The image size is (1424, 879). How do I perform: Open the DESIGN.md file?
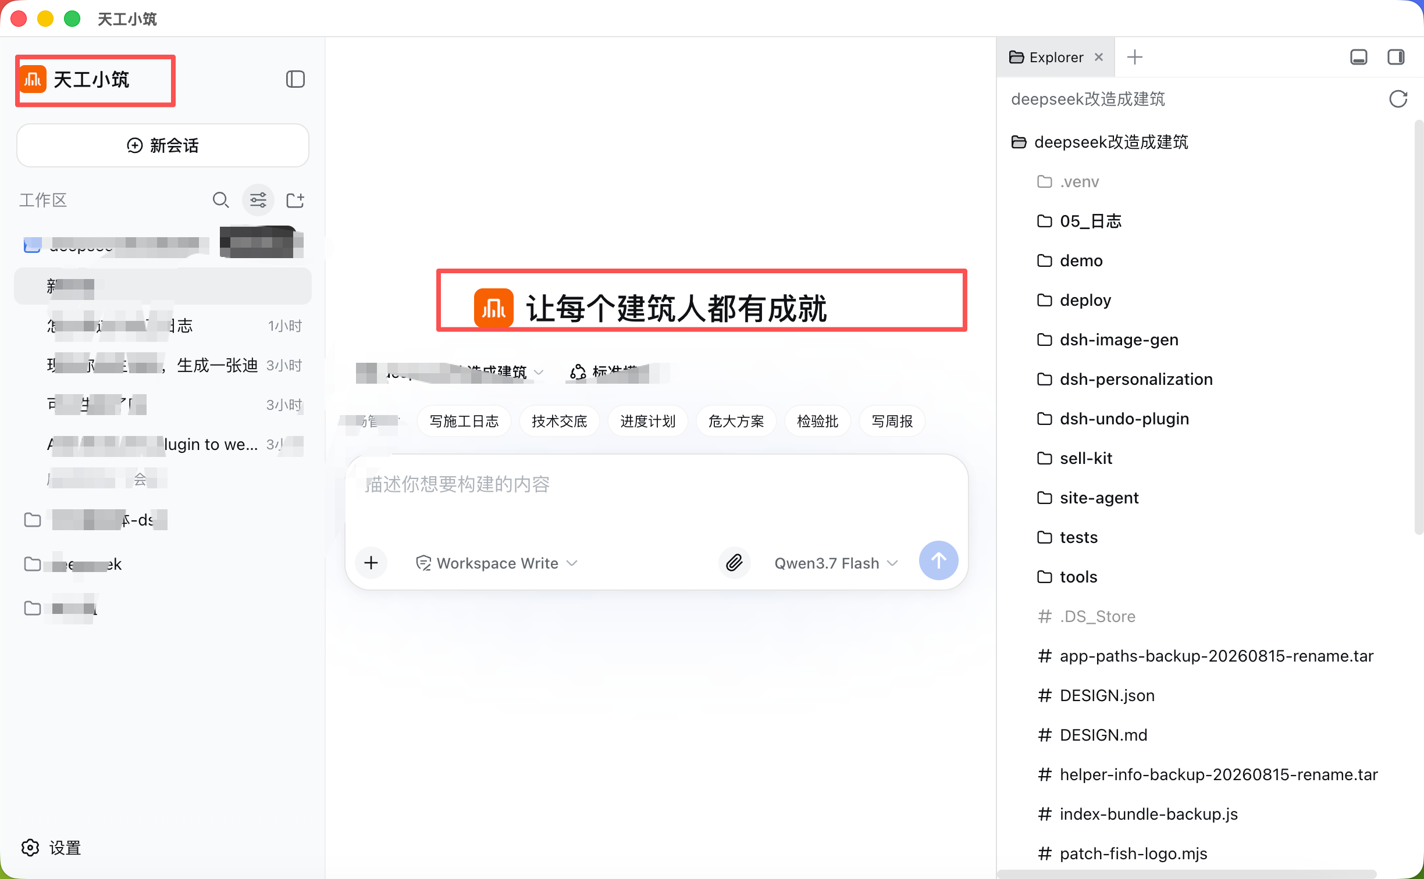(x=1092, y=735)
